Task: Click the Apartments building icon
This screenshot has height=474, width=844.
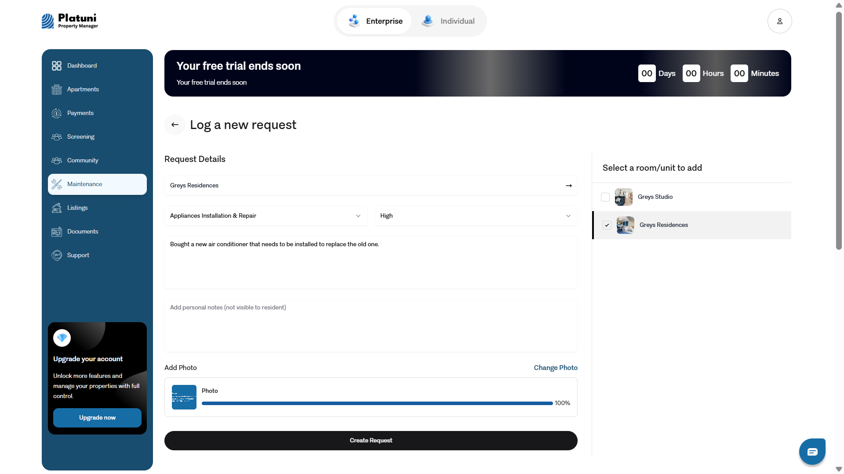Action: point(57,90)
